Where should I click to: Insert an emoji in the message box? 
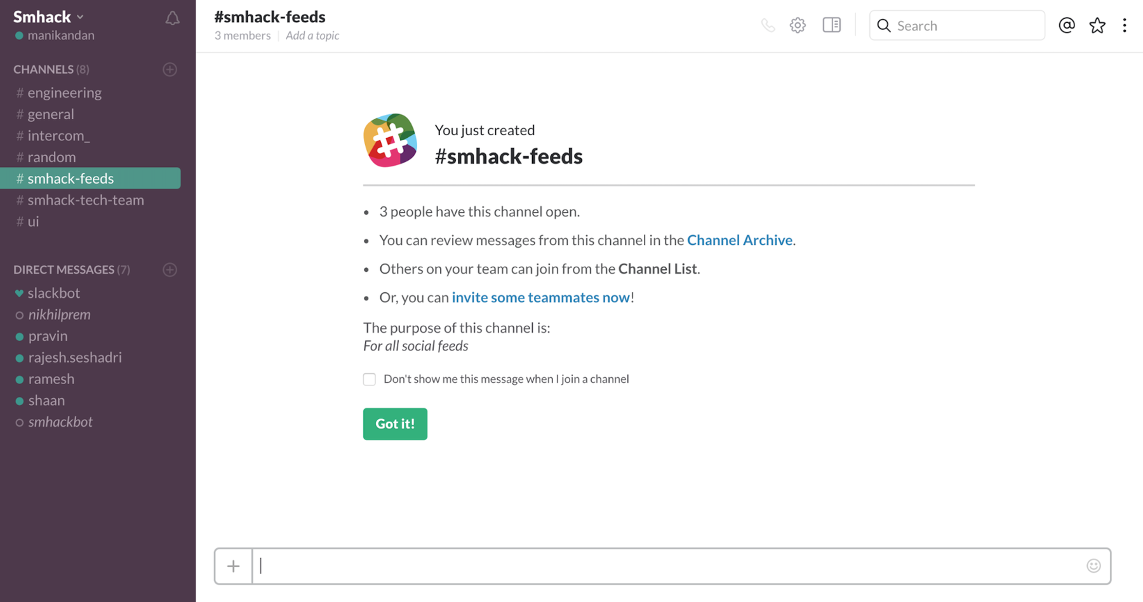pos(1093,565)
